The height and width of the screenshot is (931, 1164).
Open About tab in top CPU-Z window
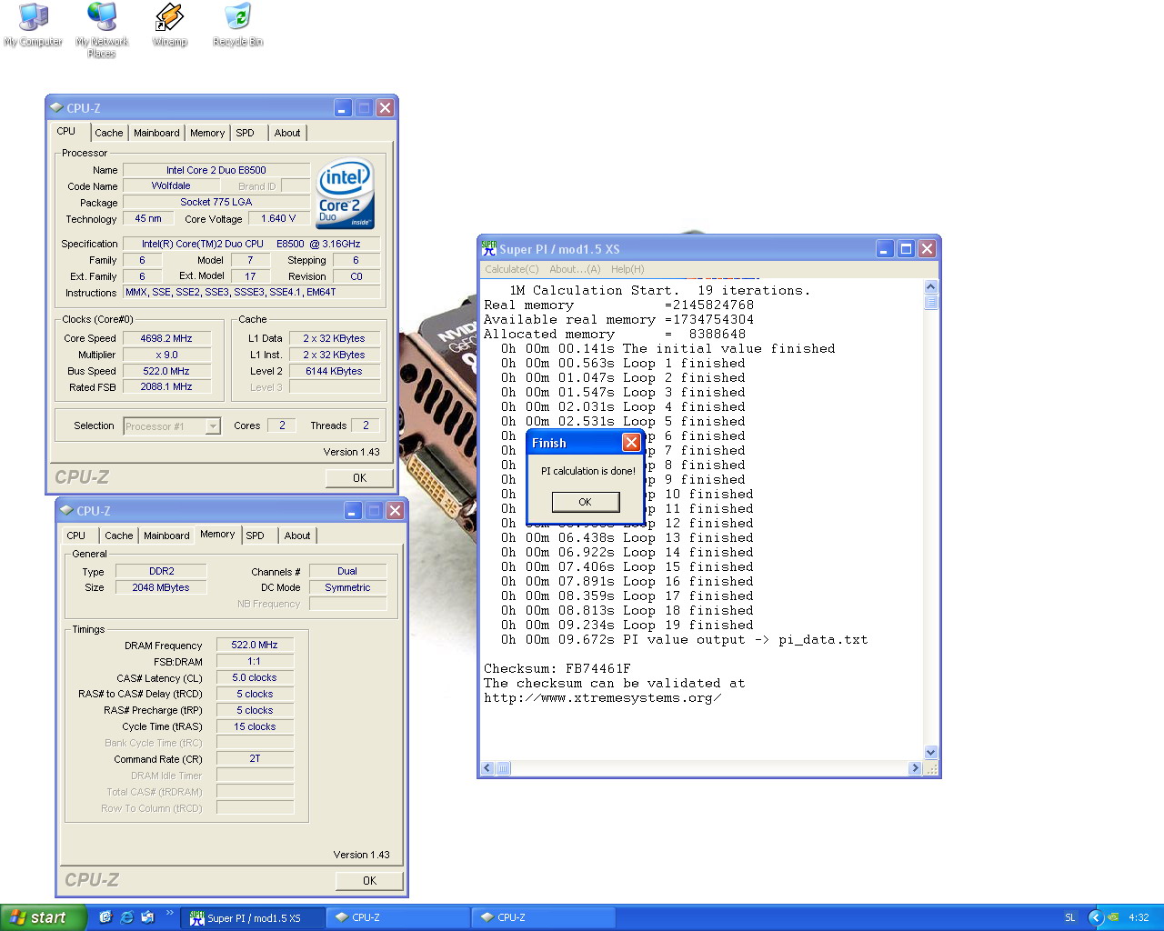tap(287, 133)
